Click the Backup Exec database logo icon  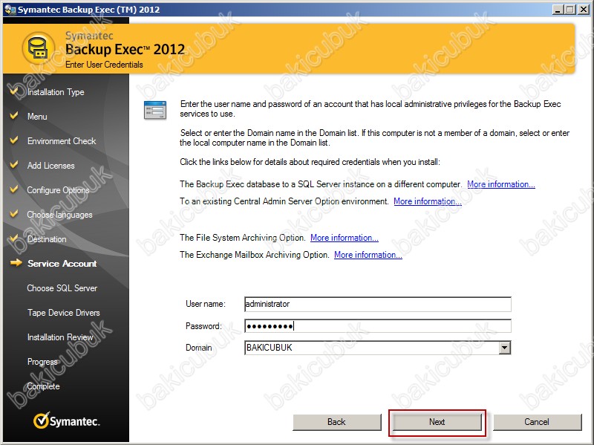coord(39,48)
